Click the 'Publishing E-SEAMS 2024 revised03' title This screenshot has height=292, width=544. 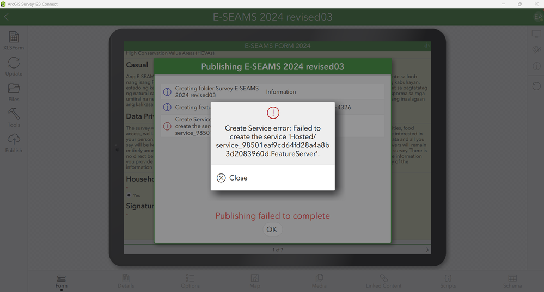click(273, 66)
